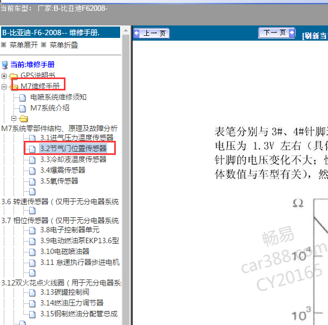This screenshot has width=328, height=325.
Task: Click page icon for 3.8电子控制器单元
Action: 32,231
